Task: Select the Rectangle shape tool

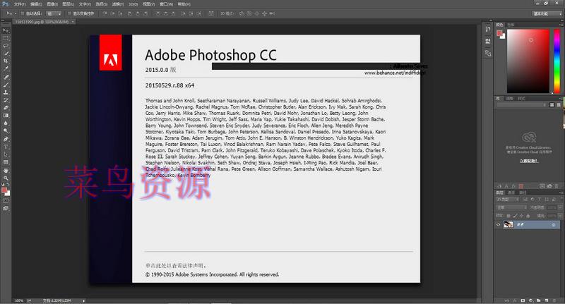Action: pos(6,162)
